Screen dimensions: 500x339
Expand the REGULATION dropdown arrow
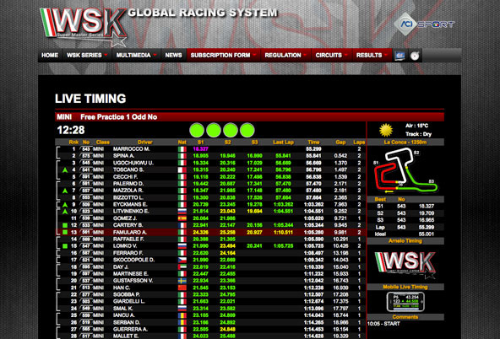[305, 55]
